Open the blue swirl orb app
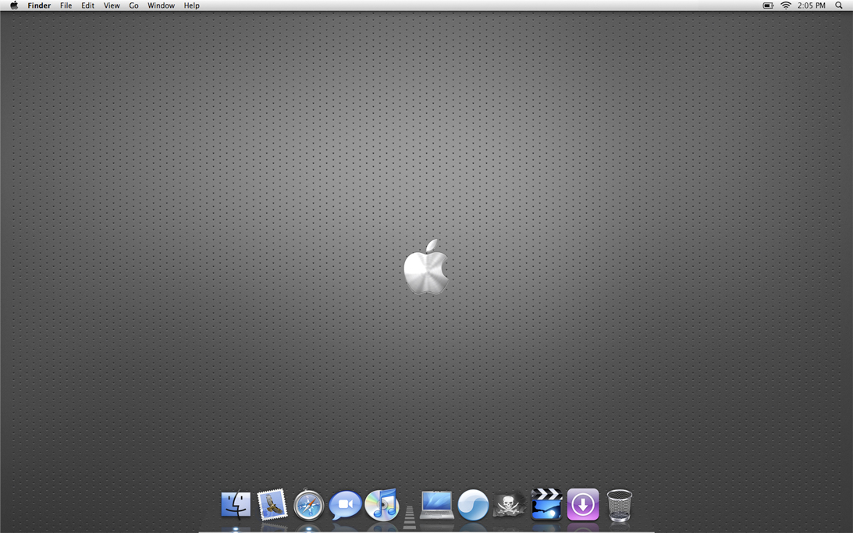Image resolution: width=853 pixels, height=533 pixels. pyautogui.click(x=473, y=505)
